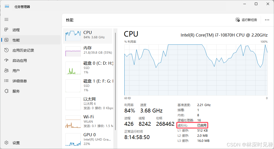Screen dimensions: 274x149
Task: Select 磁盘 1 SSD entry
Action: [x=88, y=86]
